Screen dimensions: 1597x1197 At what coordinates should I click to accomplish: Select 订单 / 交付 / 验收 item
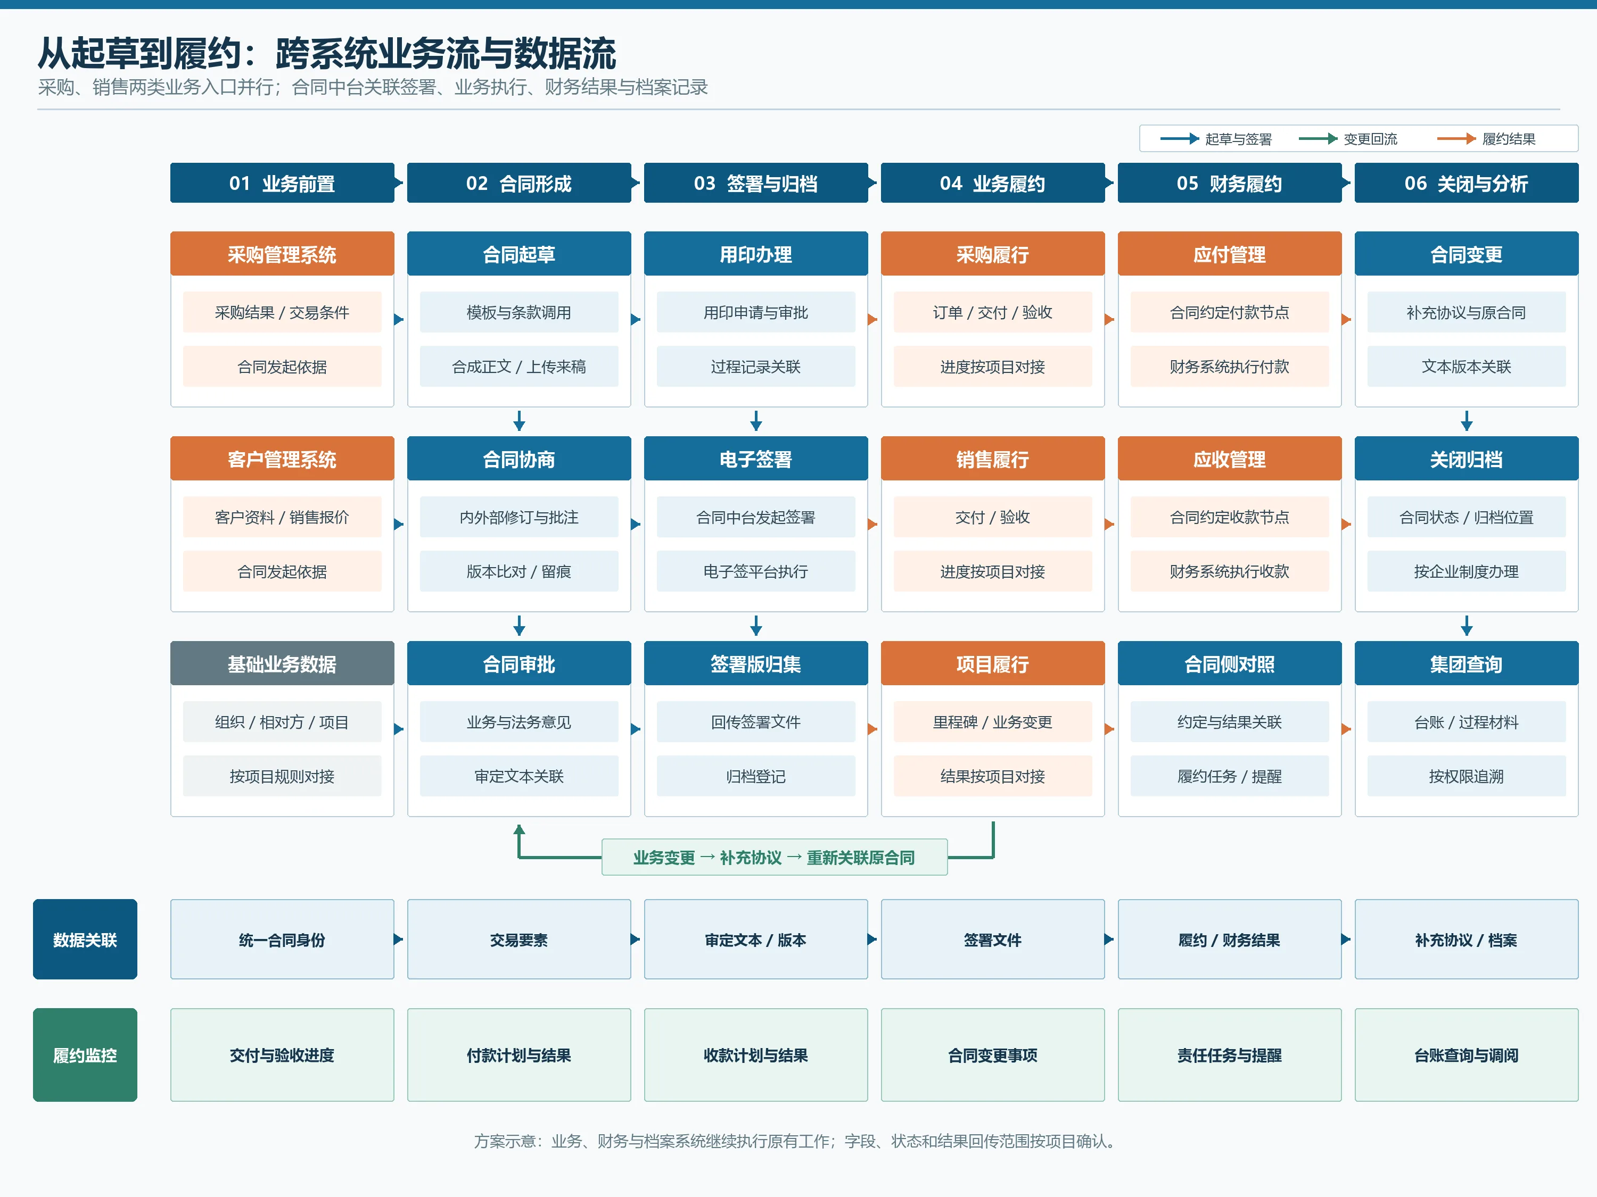click(x=993, y=312)
